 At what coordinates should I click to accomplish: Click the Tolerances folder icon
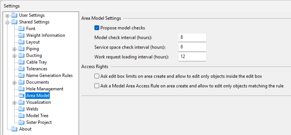[21, 69]
